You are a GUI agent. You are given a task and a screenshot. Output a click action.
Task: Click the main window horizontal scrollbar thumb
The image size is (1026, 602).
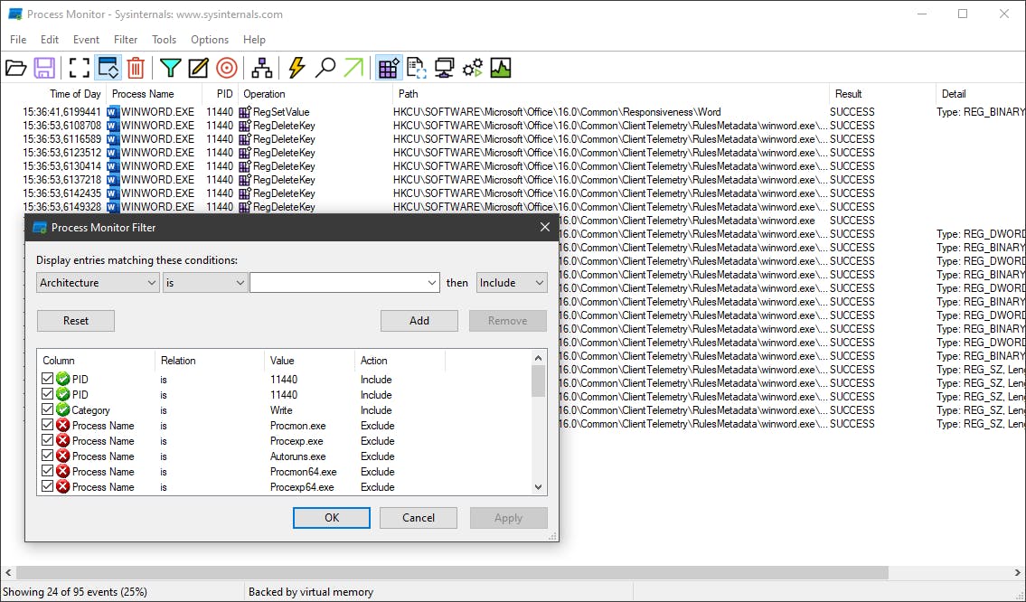(452, 572)
